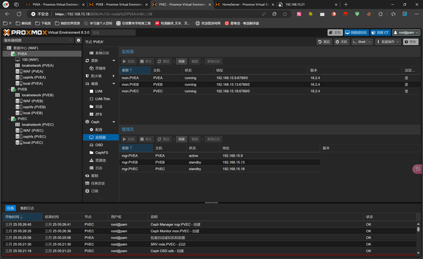Open the Shell dropdown arrow
Image resolution: width=423 pixels, height=259 pixels.
click(370, 42)
